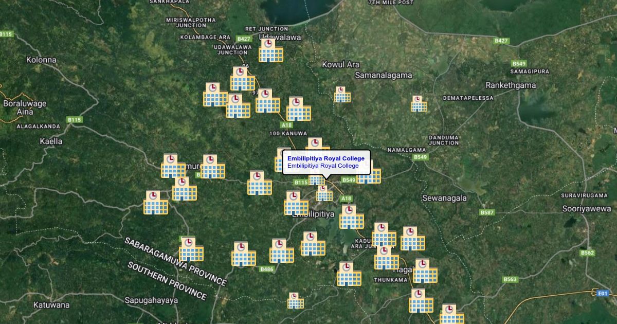The height and width of the screenshot is (324, 617).
Task: Select the small school marker south of Kowul Ara
Action: 342,94
